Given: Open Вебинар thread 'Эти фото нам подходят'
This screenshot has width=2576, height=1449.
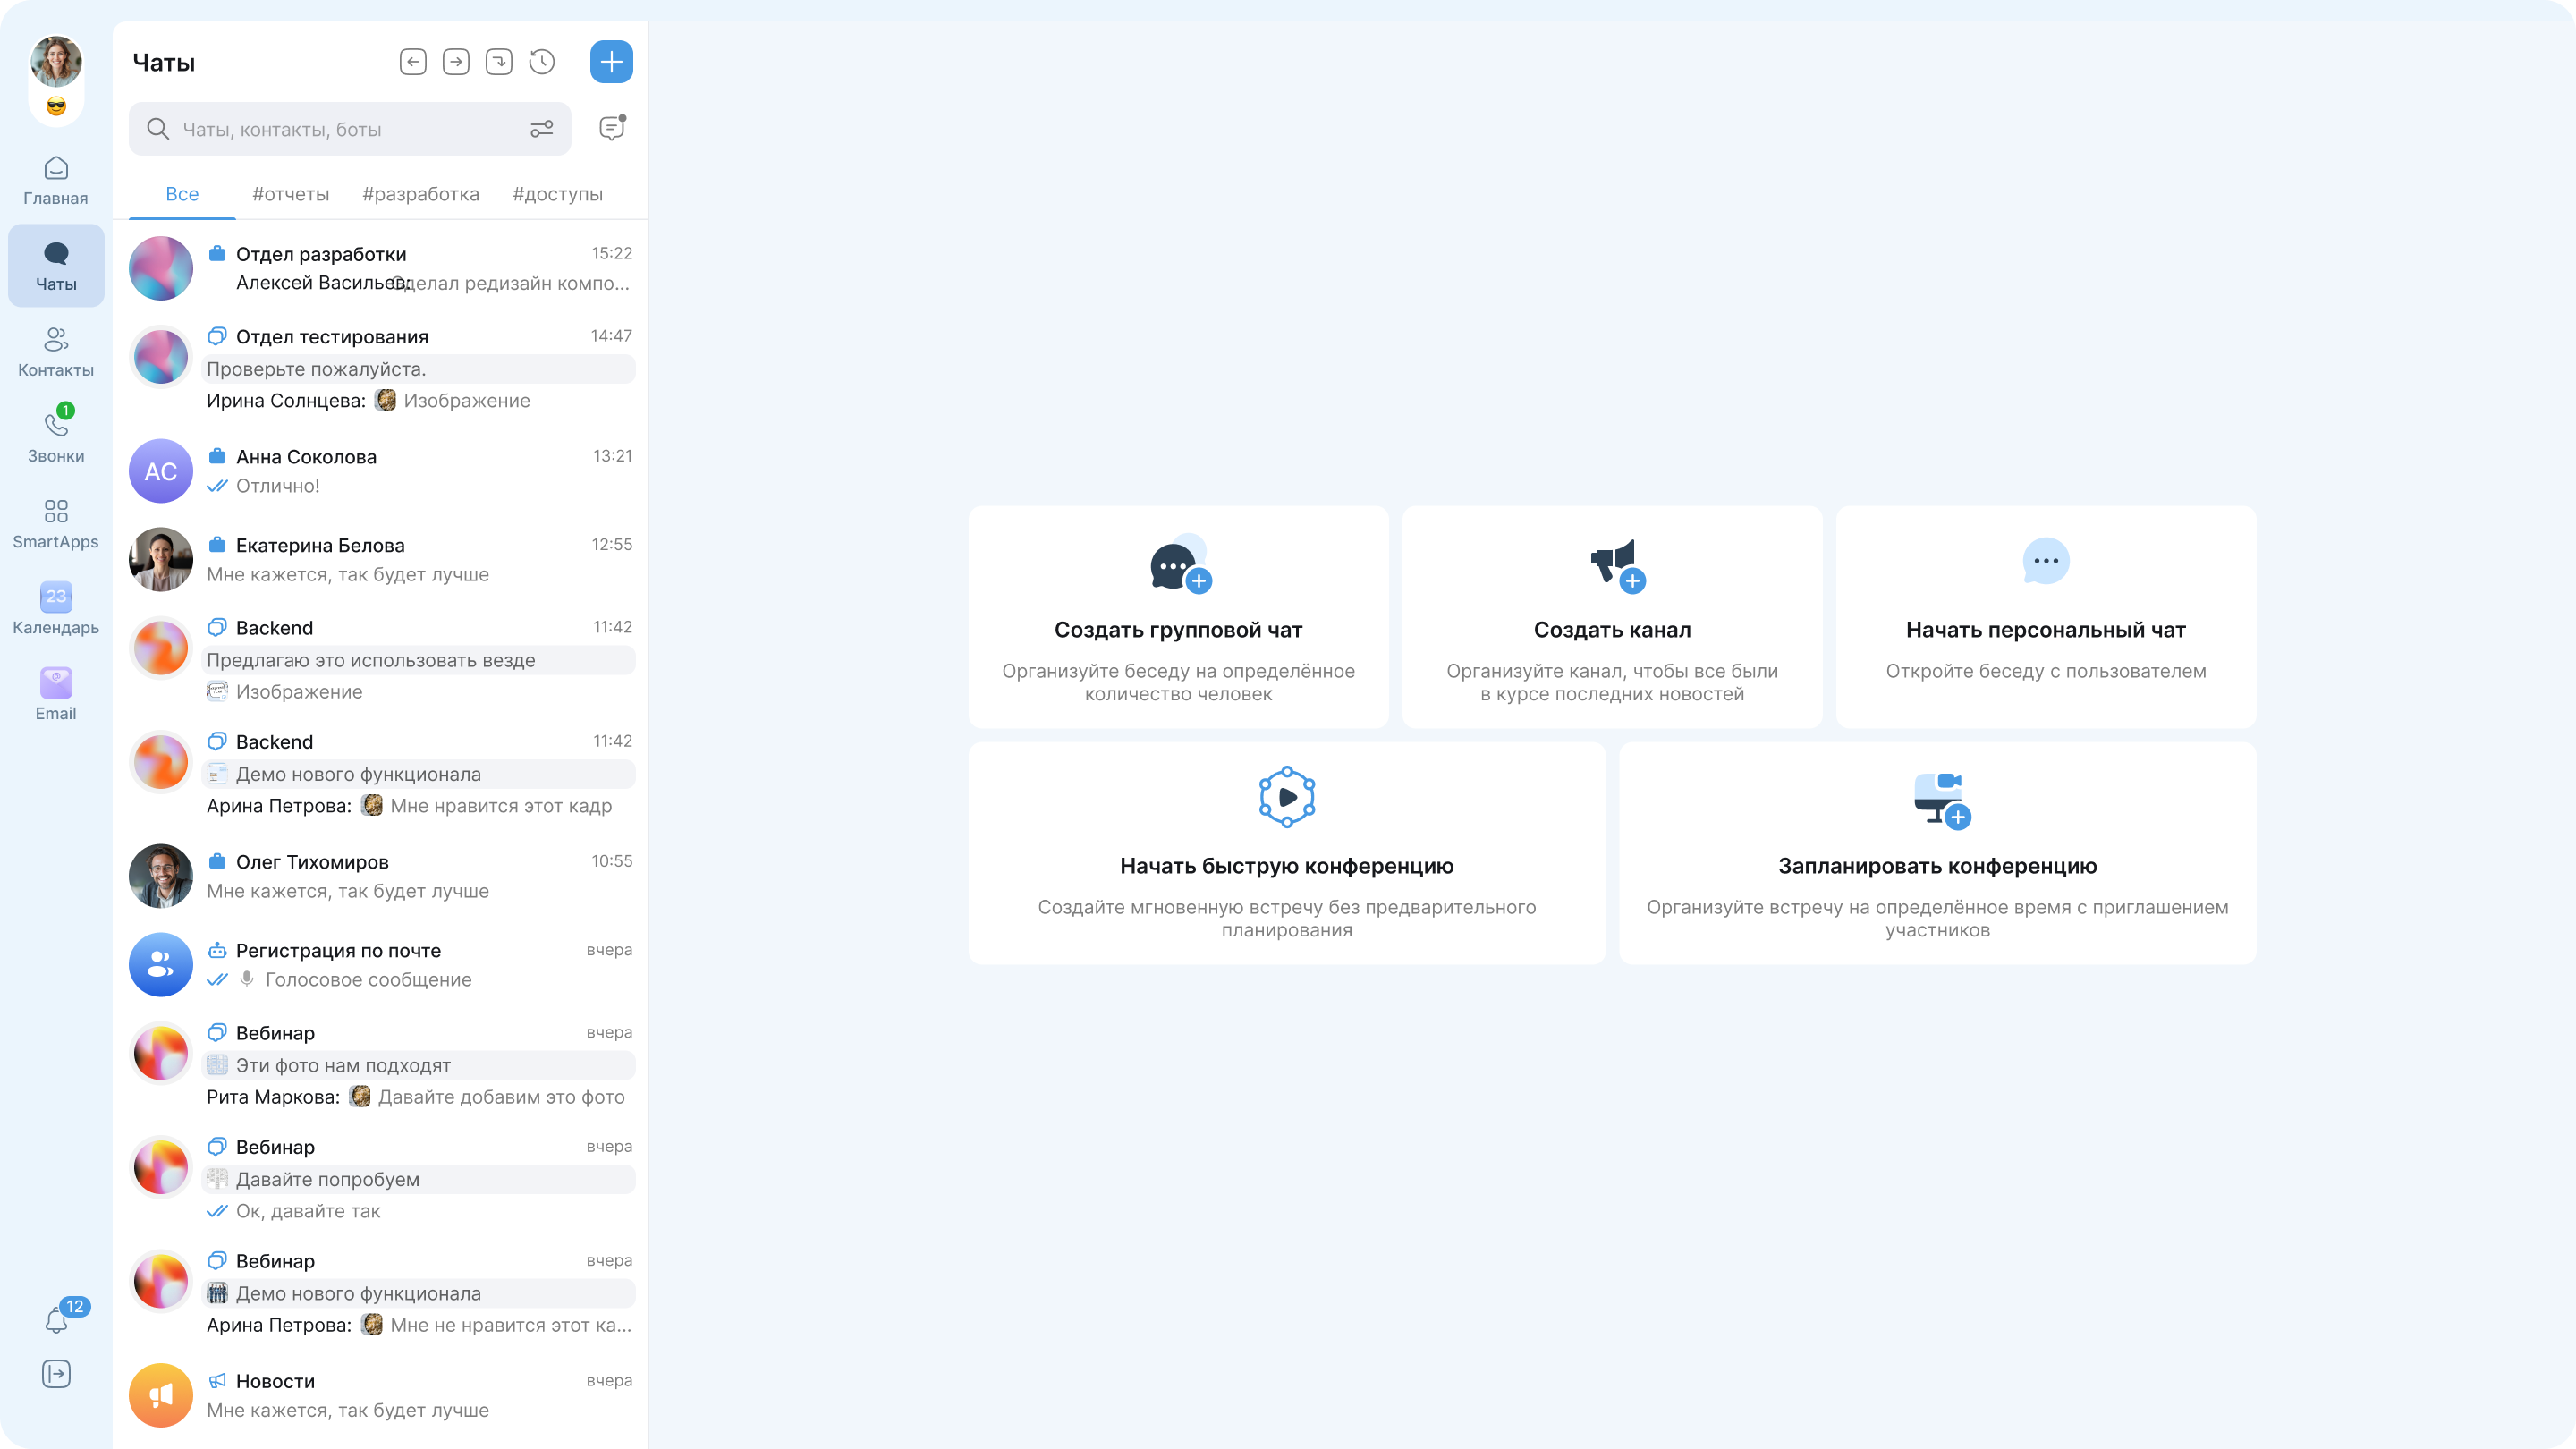Looking at the screenshot, I should 381,1064.
